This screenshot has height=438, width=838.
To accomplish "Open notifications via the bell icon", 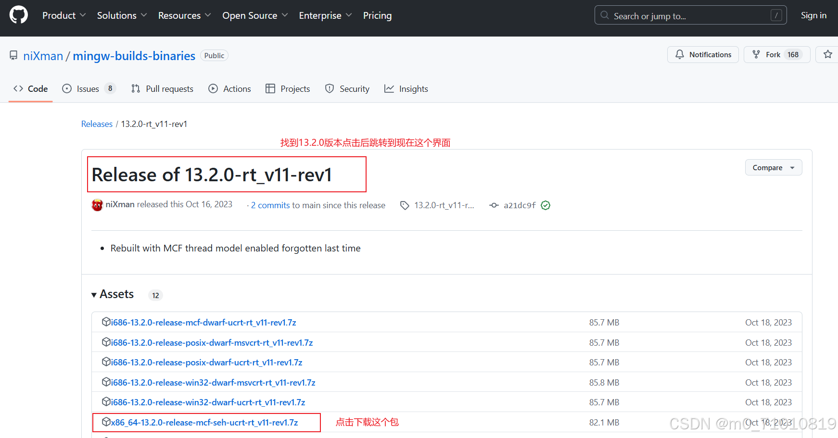I will (680, 54).
